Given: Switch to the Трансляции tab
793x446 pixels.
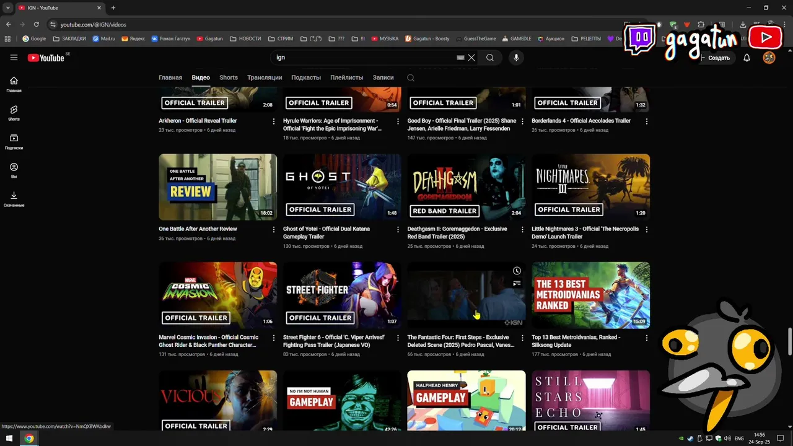Looking at the screenshot, I should pos(265,77).
